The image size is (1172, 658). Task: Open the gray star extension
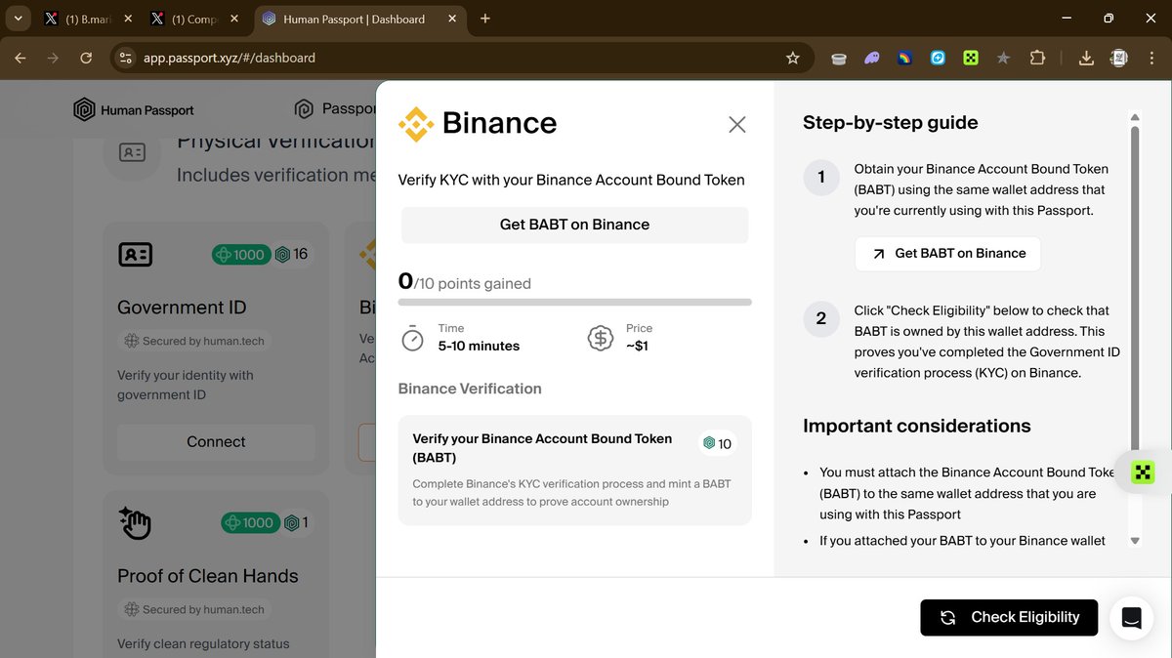[x=1003, y=59]
